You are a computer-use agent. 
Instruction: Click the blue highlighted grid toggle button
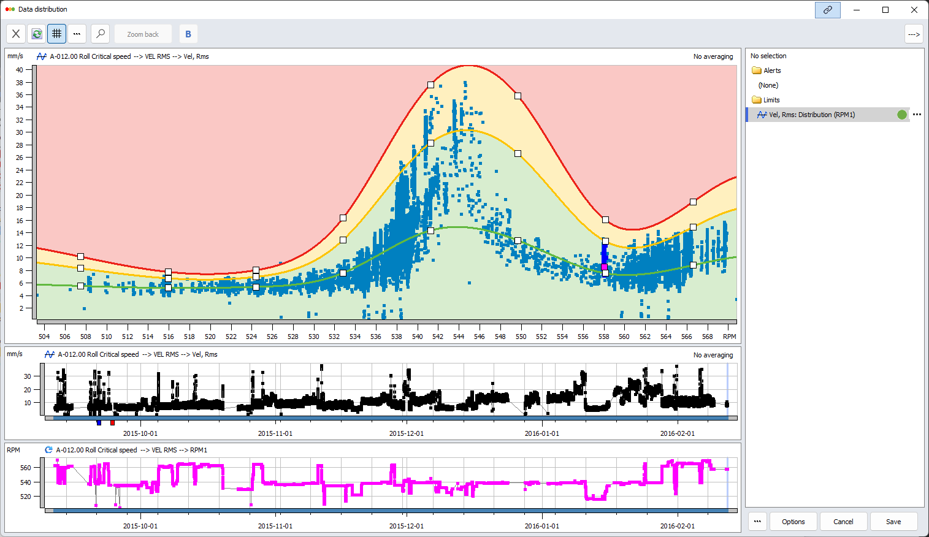(56, 34)
